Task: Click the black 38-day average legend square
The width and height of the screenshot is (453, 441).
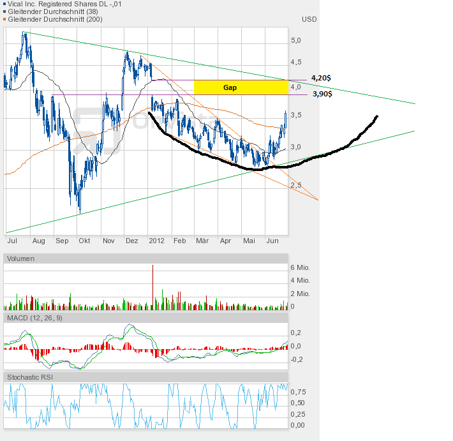Action: pos(4,12)
